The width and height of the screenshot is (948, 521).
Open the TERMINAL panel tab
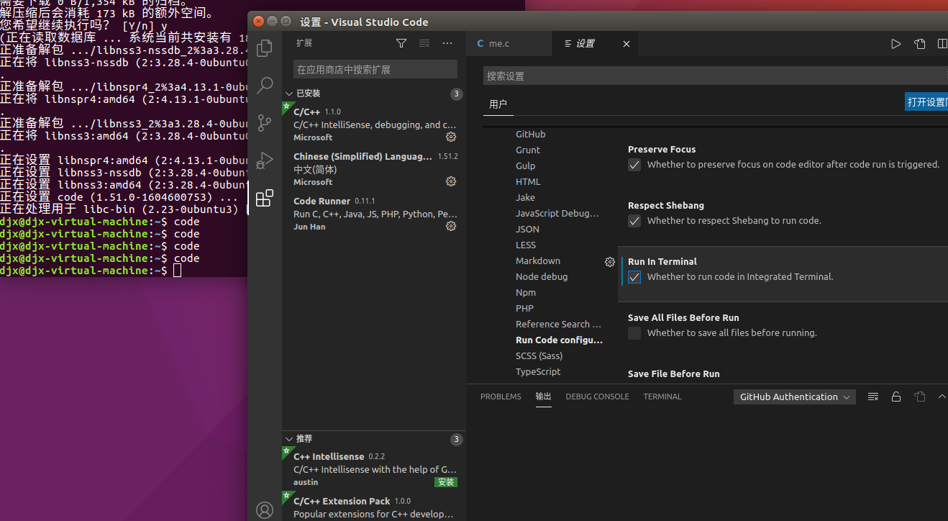tap(662, 397)
